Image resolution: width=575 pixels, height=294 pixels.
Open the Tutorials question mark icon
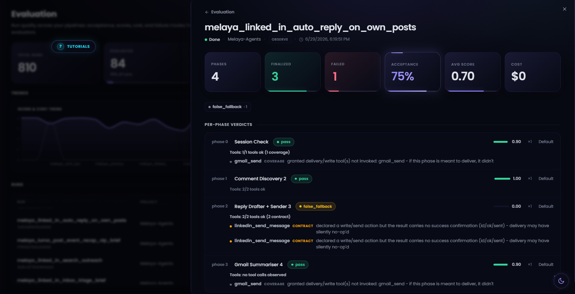(x=61, y=47)
